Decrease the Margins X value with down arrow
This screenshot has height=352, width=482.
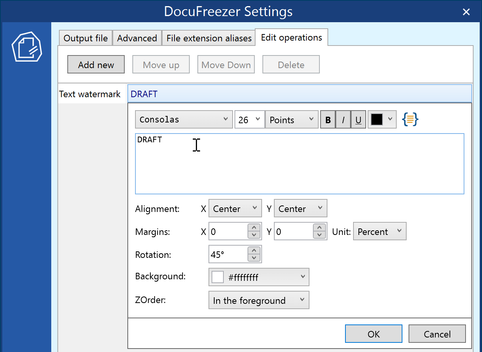[254, 235]
